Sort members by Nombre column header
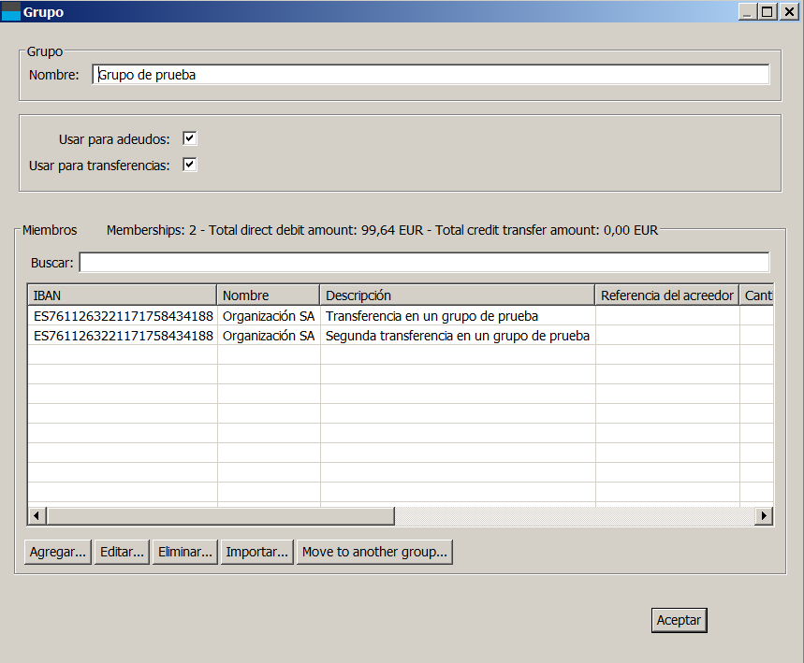Image resolution: width=804 pixels, height=663 pixels. coord(268,295)
